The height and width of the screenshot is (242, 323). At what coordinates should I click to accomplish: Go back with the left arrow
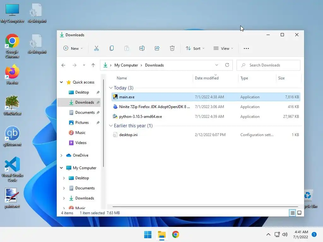tap(63, 65)
